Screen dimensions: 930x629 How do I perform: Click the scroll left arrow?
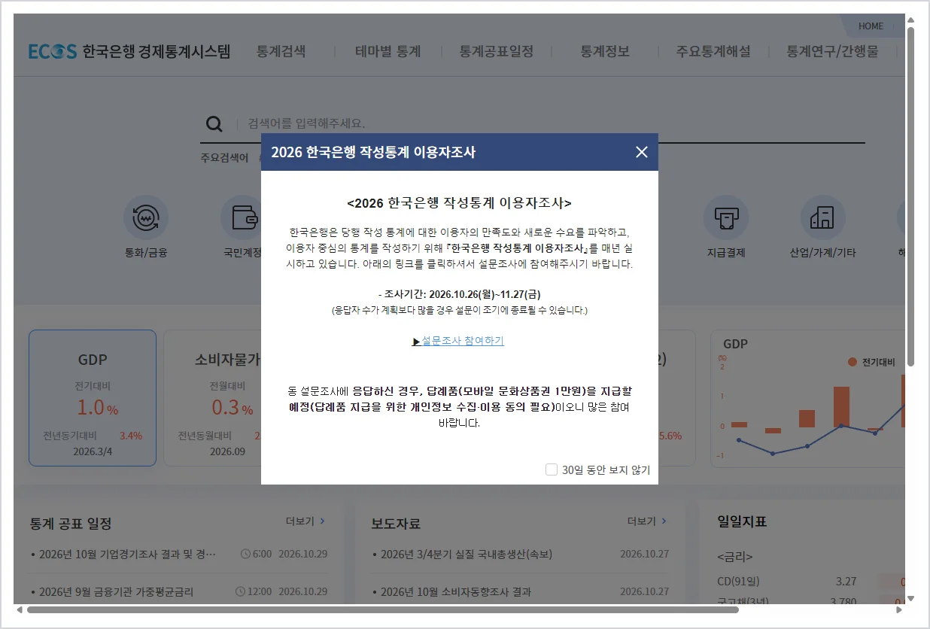point(20,609)
